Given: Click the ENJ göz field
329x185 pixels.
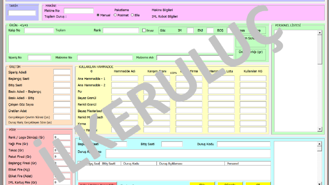Looking at the screenshot, I should tap(210, 30).
